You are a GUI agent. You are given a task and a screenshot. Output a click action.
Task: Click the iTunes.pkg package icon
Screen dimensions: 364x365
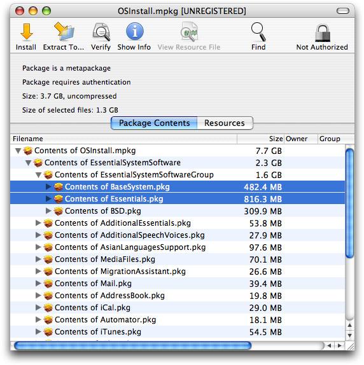[x=48, y=332]
